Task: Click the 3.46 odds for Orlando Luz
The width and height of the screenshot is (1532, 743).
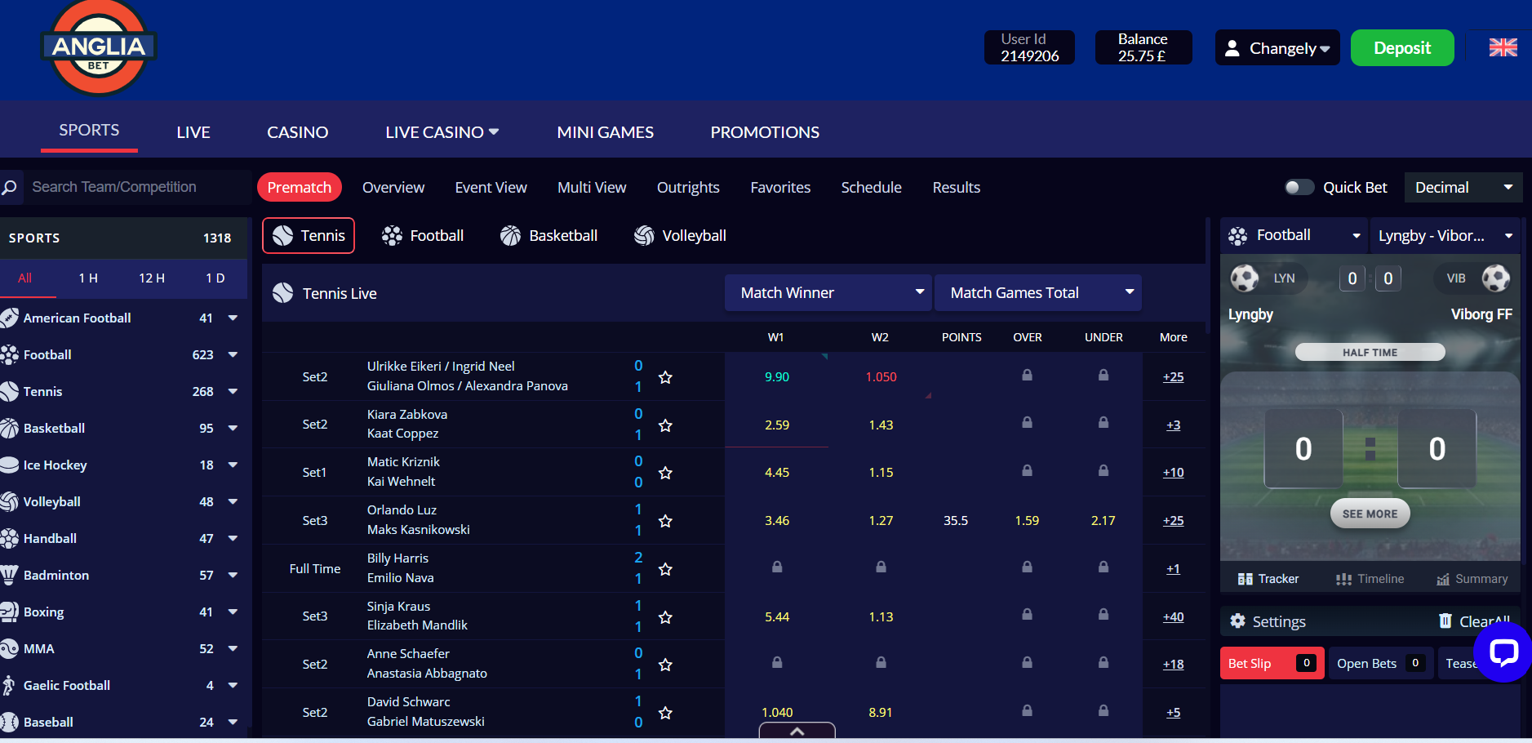Action: click(776, 521)
